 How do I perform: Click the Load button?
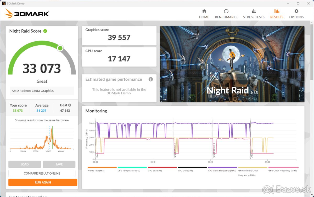25,164
